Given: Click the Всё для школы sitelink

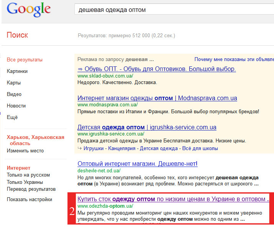Looking at the screenshot, I should [x=200, y=148].
